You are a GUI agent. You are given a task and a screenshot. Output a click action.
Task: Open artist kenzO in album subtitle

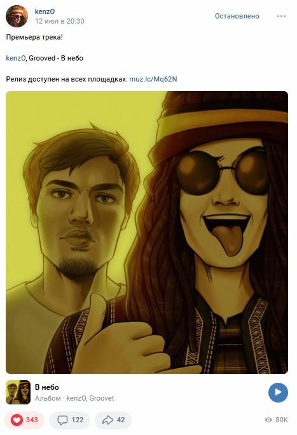(x=76, y=398)
